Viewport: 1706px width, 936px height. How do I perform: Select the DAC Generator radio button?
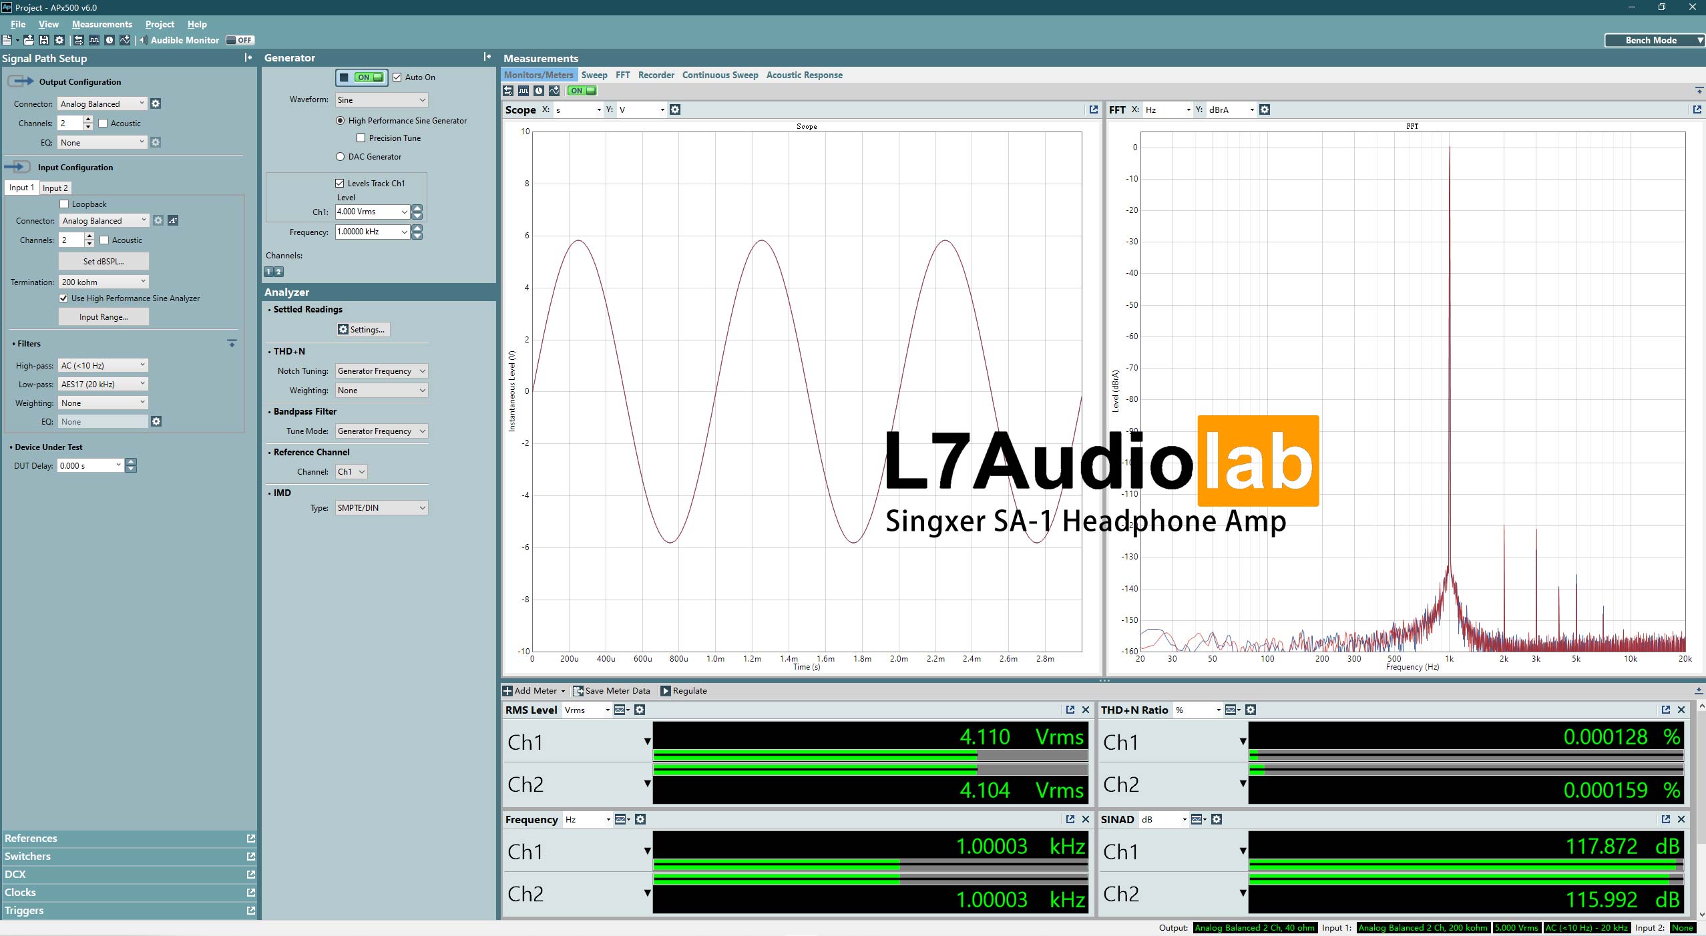click(x=341, y=157)
